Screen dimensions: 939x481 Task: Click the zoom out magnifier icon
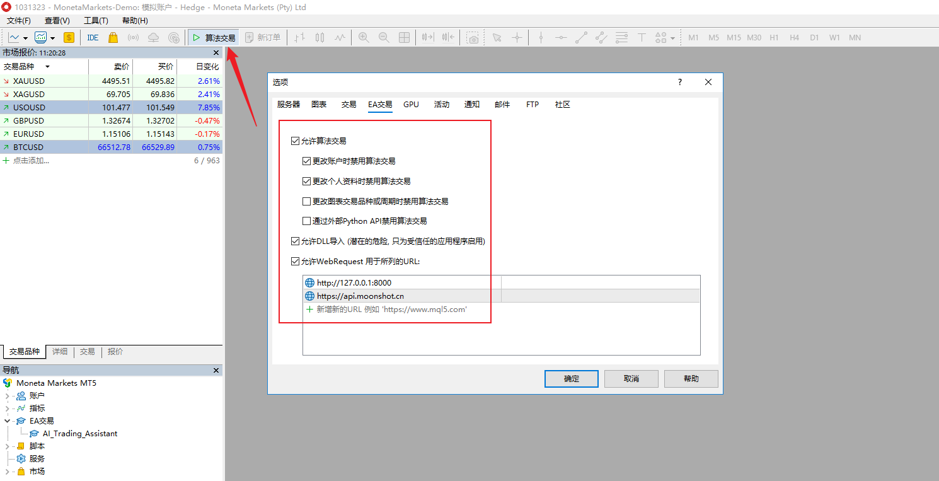point(384,38)
